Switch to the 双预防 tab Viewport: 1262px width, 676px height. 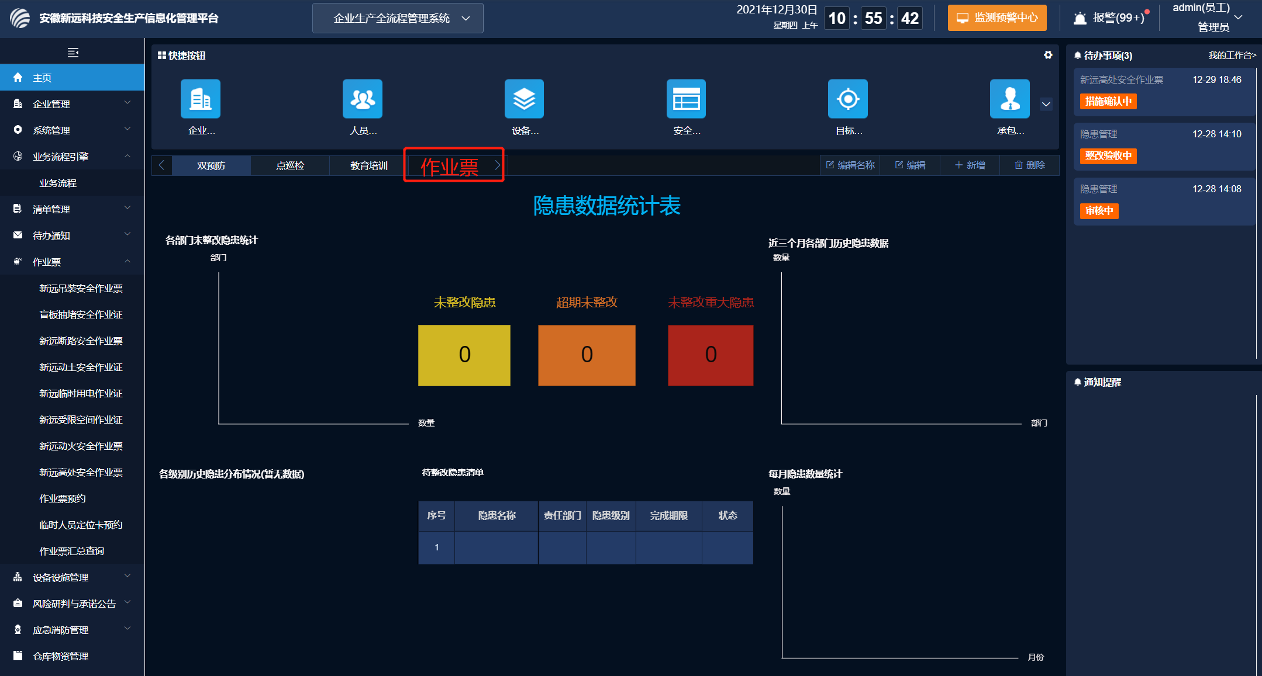(211, 166)
